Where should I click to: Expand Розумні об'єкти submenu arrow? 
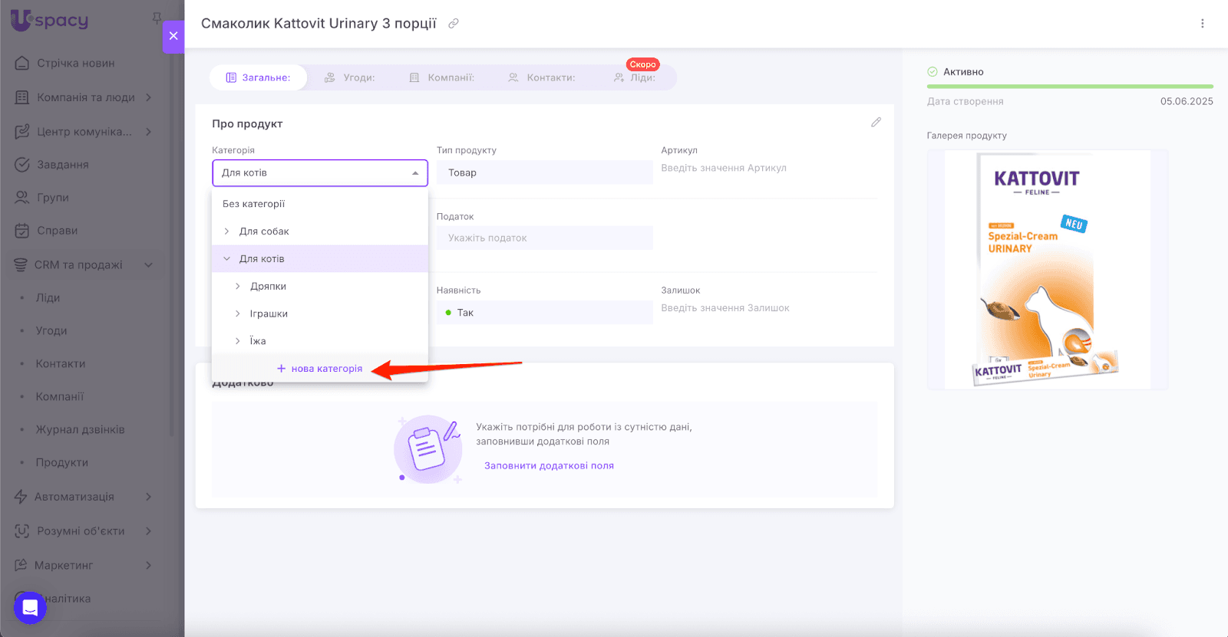click(148, 531)
